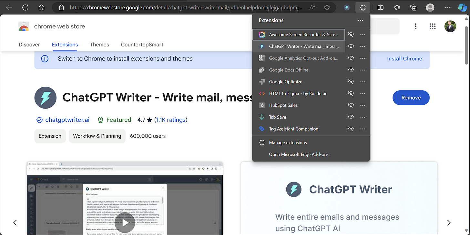
Task: Click Manage extensions puzzle icon
Action: 262,142
